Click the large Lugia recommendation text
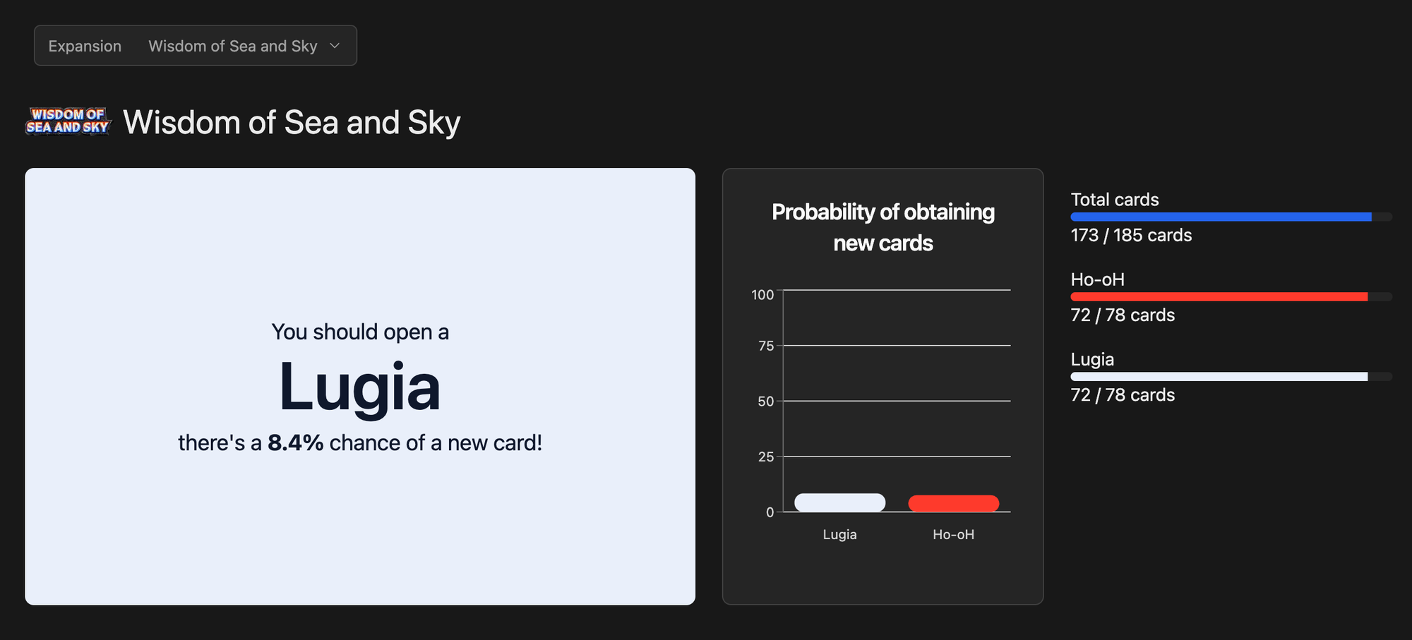The image size is (1412, 640). tap(360, 387)
